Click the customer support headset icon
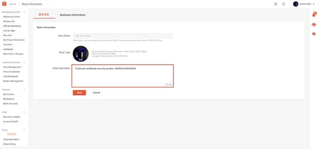Viewport: 317px width, 149px height. coord(314,25)
